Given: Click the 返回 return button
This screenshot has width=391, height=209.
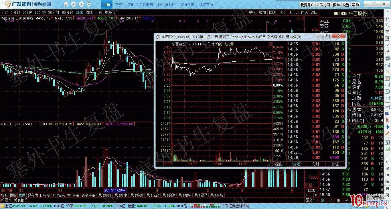Looking at the screenshot, I should (314, 12).
